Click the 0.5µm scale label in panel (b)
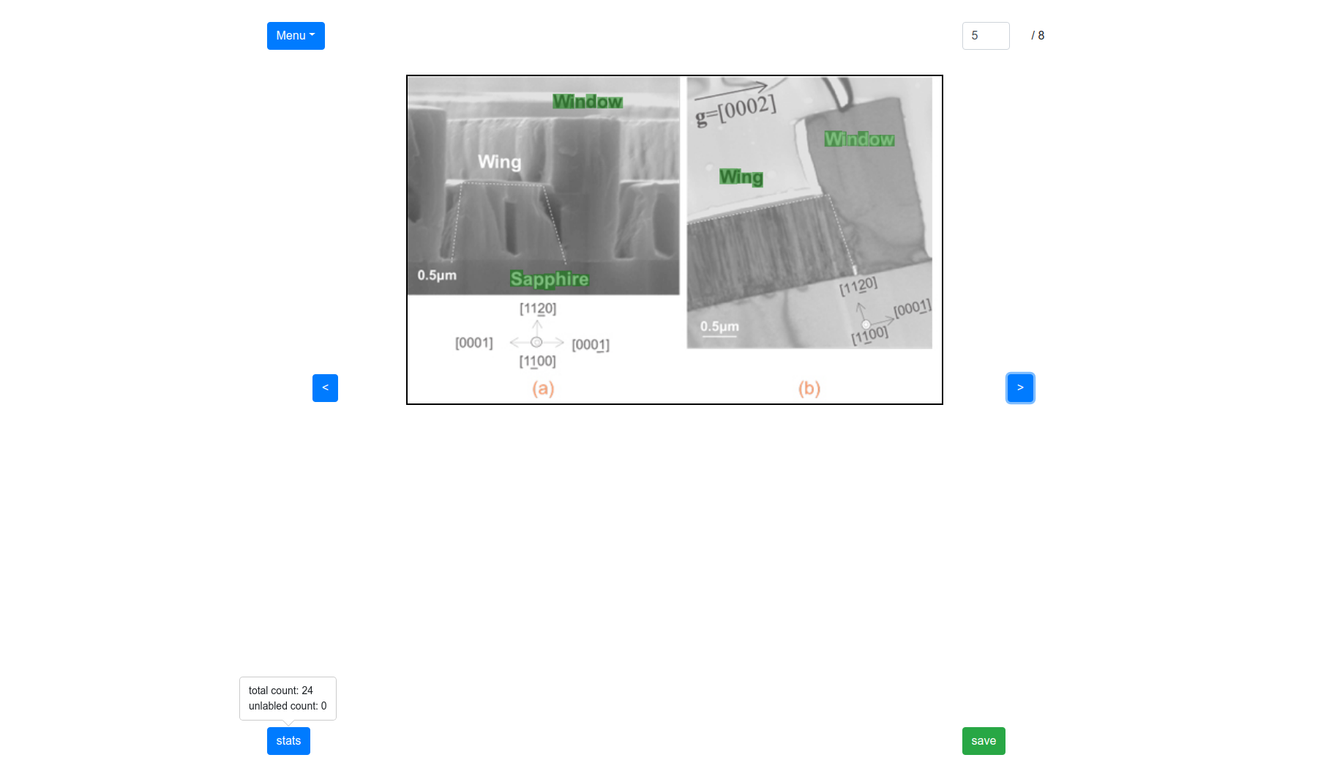Viewport: 1337px width, 774px height. [x=719, y=327]
